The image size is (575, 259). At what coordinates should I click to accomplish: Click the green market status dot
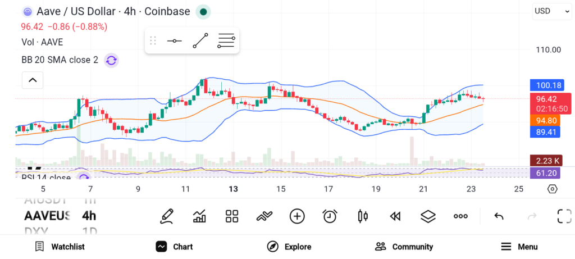pyautogui.click(x=203, y=12)
